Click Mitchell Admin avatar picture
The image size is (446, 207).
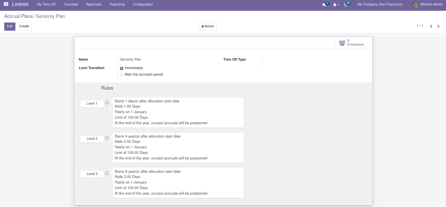416,5
